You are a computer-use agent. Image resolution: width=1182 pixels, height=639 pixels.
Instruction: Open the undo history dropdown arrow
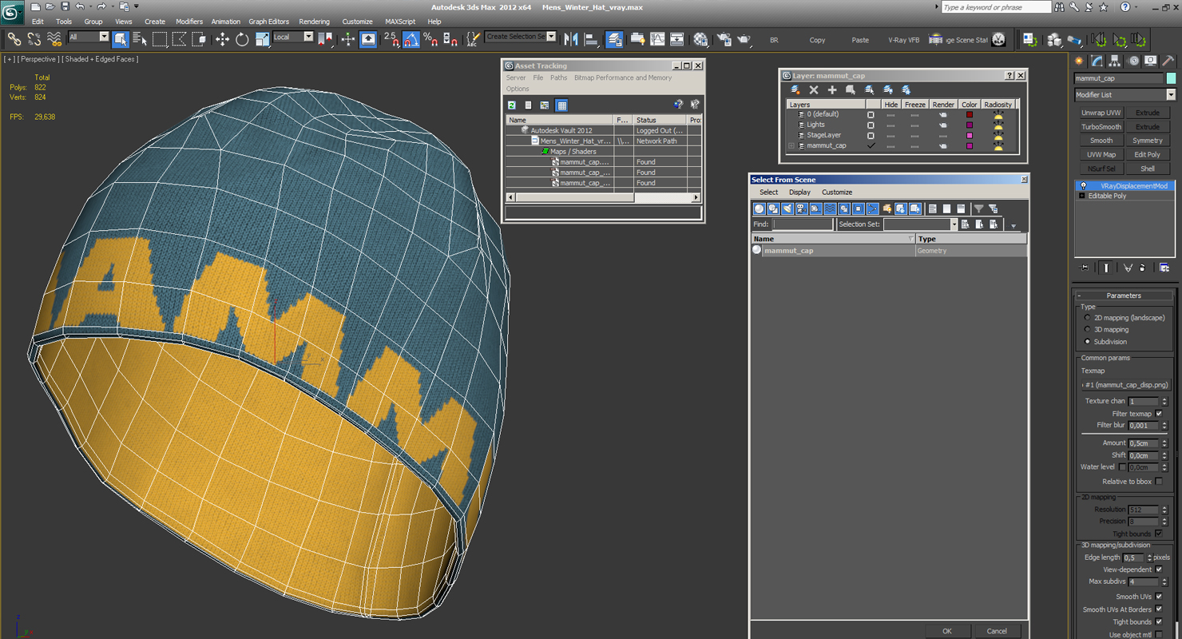point(90,6)
